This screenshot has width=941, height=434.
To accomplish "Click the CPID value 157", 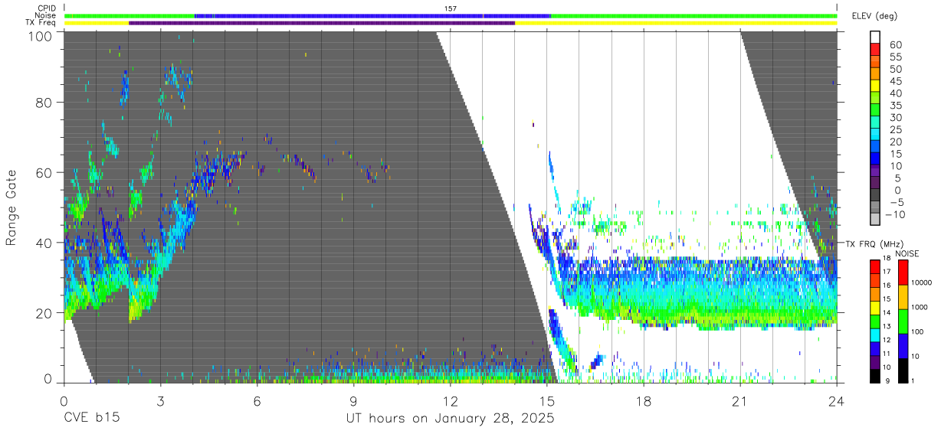I will tap(450, 8).
